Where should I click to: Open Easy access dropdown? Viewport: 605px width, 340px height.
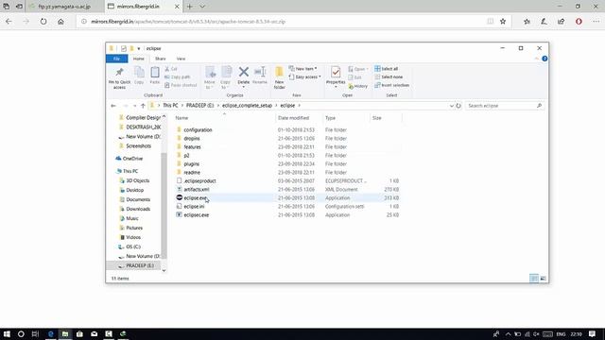coord(304,77)
